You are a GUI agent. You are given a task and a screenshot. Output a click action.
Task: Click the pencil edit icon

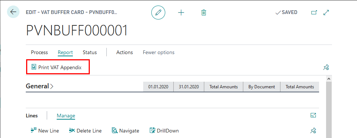[x=158, y=13]
